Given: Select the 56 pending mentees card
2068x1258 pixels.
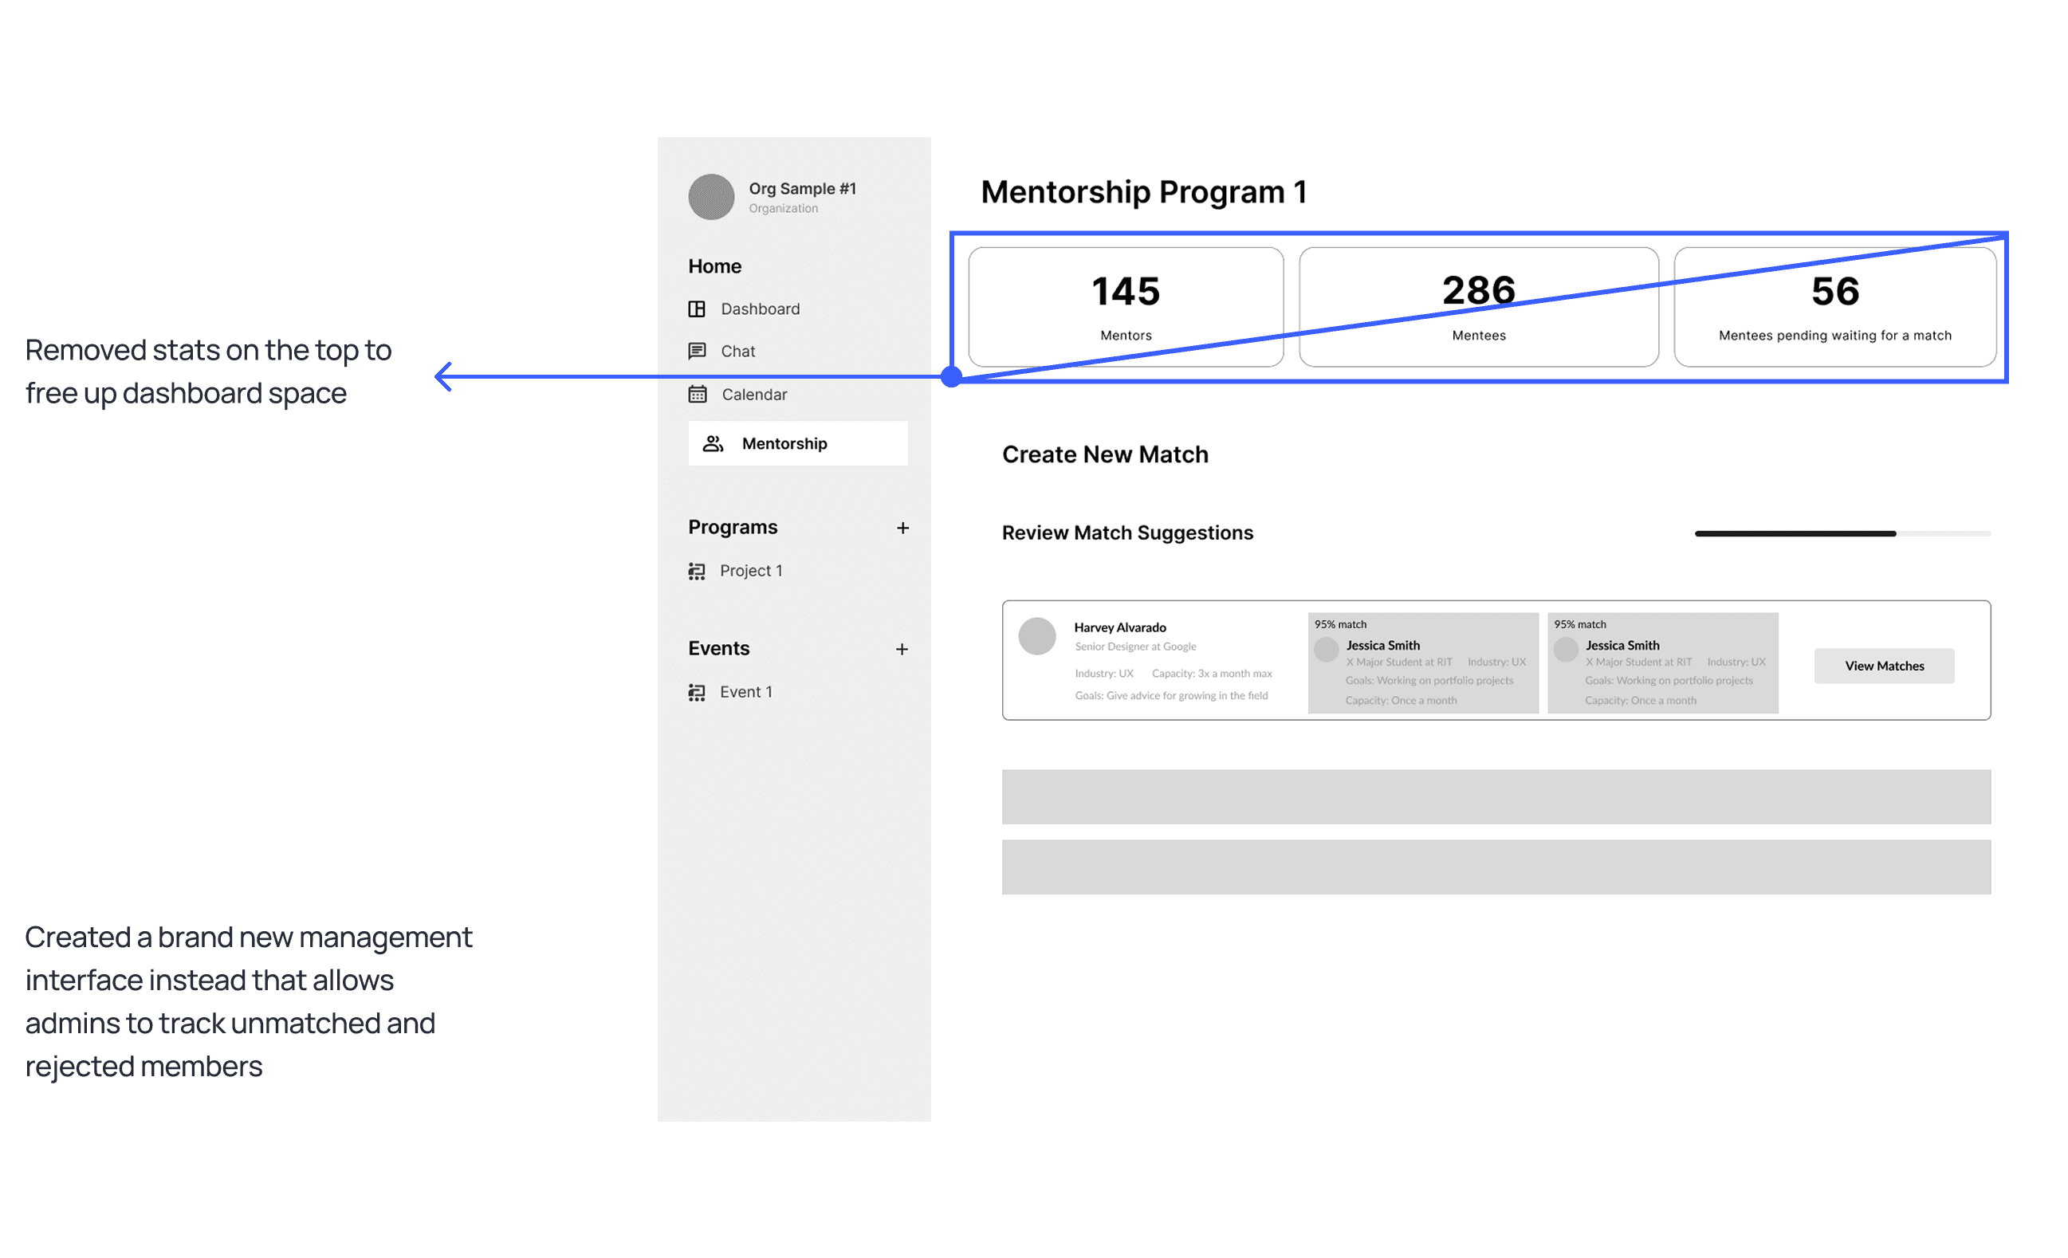Looking at the screenshot, I should tap(1834, 307).
